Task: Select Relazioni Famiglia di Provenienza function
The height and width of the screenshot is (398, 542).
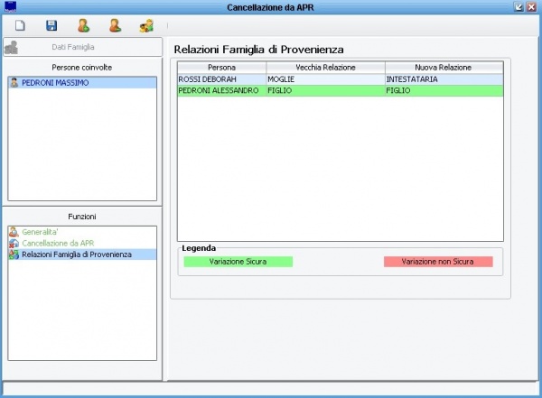Action: tap(82, 255)
